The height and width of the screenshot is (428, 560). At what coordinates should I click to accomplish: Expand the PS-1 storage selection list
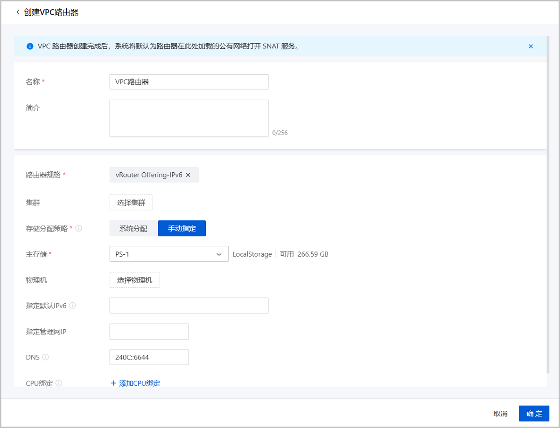click(218, 254)
